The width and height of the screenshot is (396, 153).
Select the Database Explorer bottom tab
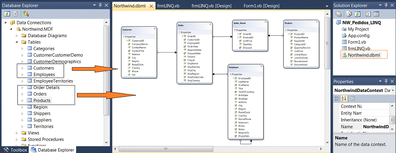click(x=53, y=150)
